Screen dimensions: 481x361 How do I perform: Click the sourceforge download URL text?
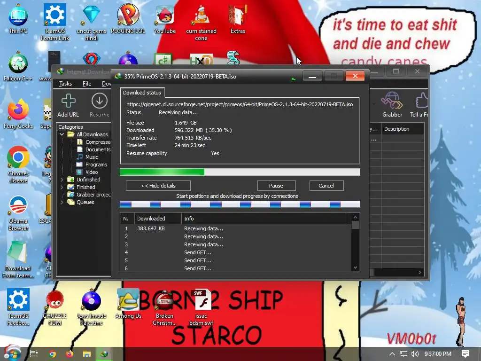click(240, 104)
